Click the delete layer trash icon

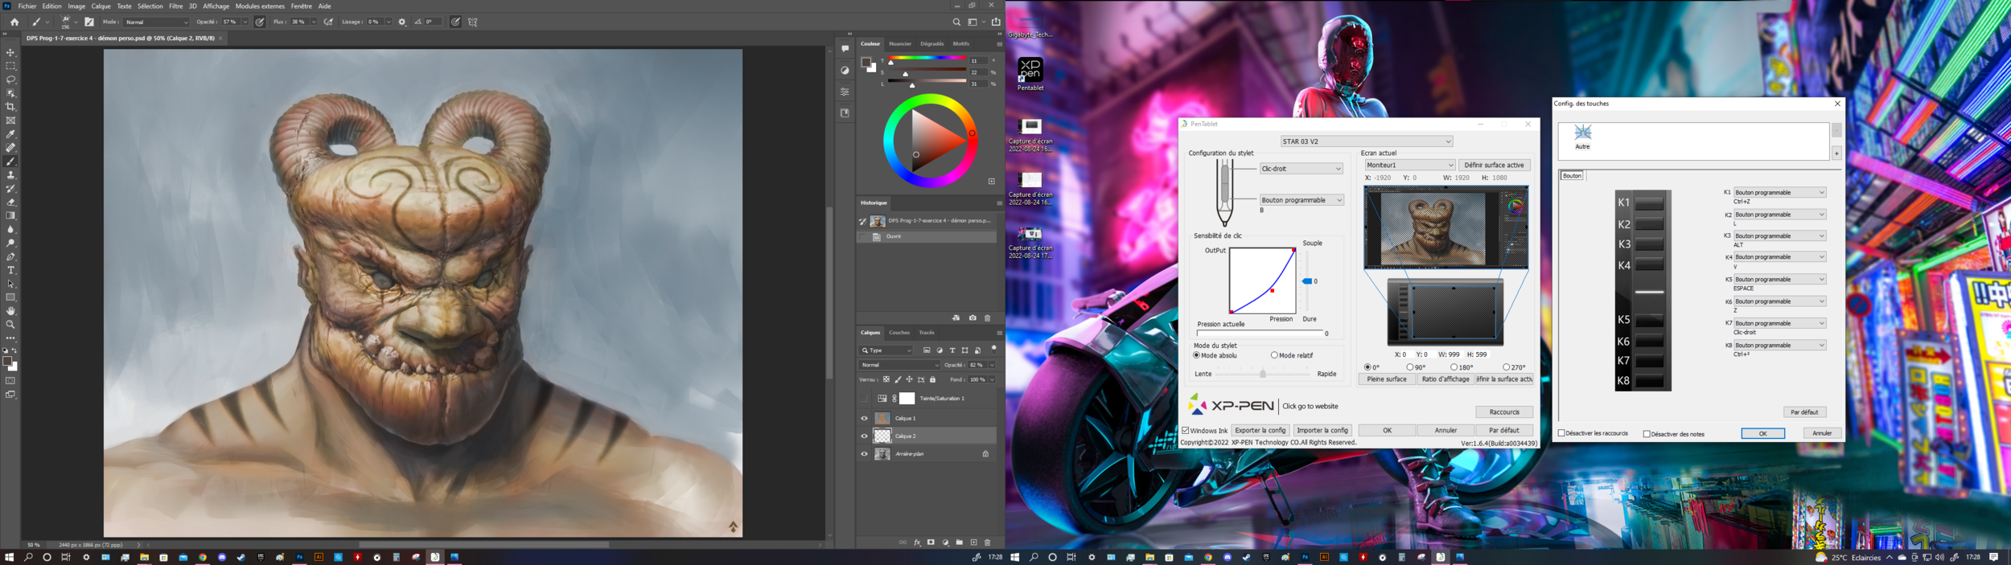[987, 542]
